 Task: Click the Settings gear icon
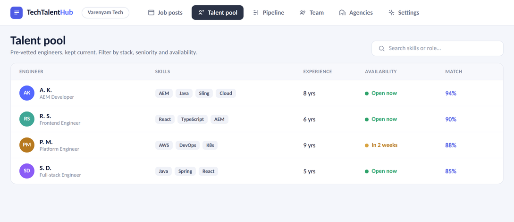tap(391, 13)
